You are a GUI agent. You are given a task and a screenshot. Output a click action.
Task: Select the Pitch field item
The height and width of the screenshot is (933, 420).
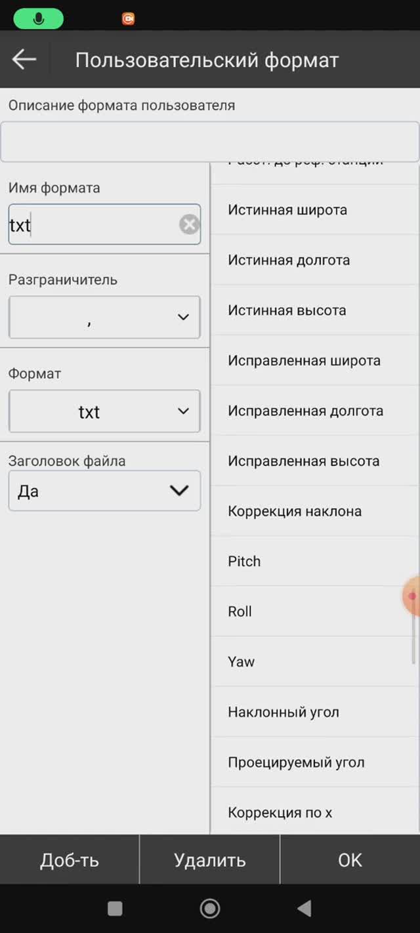tap(244, 562)
